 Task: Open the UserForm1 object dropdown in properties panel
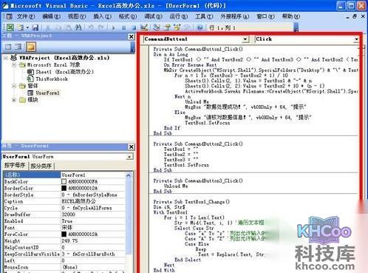[x=129, y=157]
